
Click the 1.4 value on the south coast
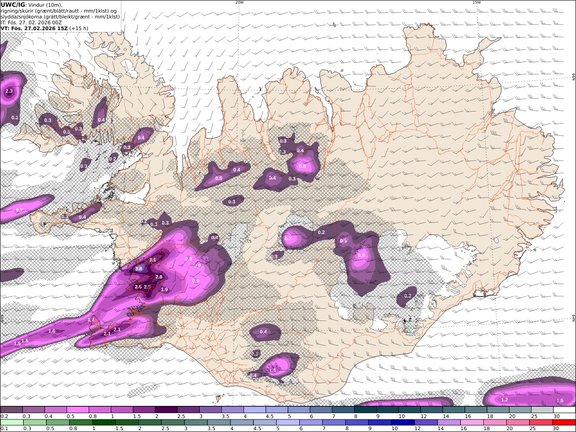click(x=272, y=370)
